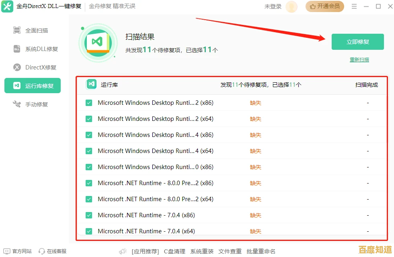Click the crown icon on 开通会员 button
This screenshot has height=257, width=394.
312,6
